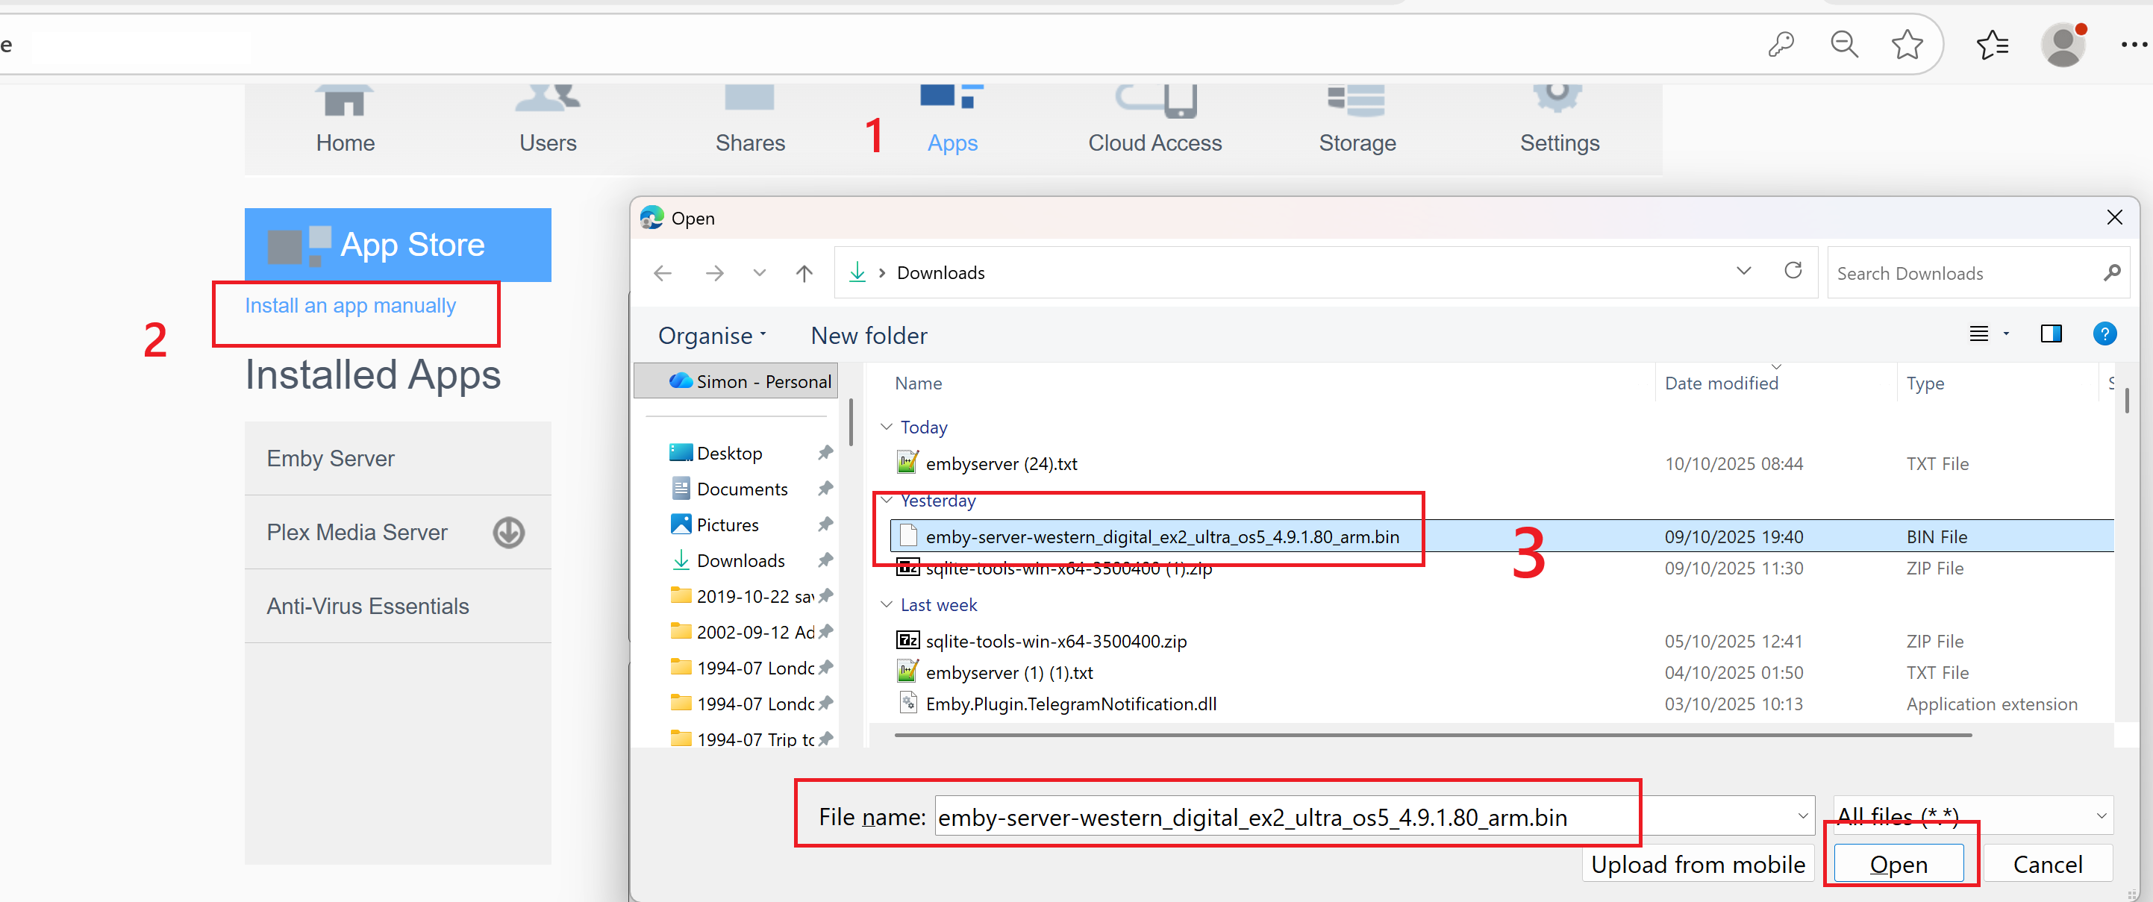Collapse the Last week file group
Screen dimensions: 2153x902
pyautogui.click(x=886, y=604)
